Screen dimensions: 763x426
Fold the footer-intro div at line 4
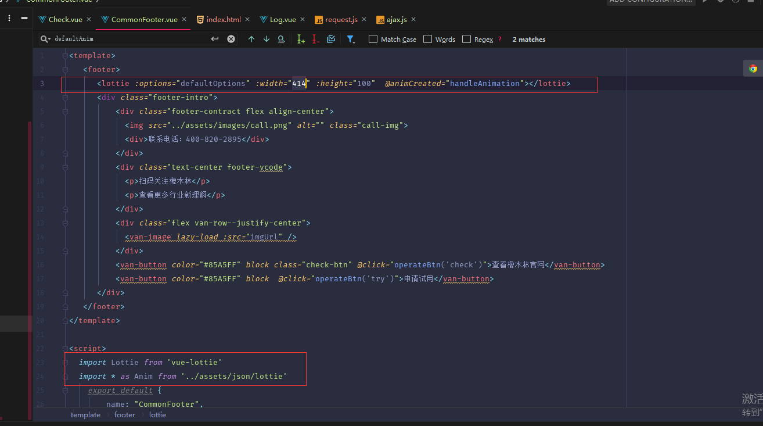click(65, 98)
